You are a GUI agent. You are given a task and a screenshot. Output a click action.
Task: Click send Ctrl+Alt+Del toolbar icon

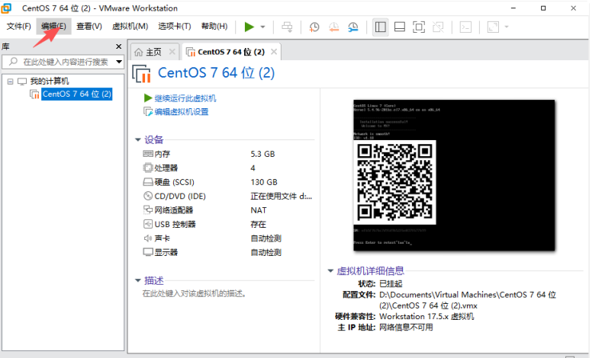tap(287, 27)
